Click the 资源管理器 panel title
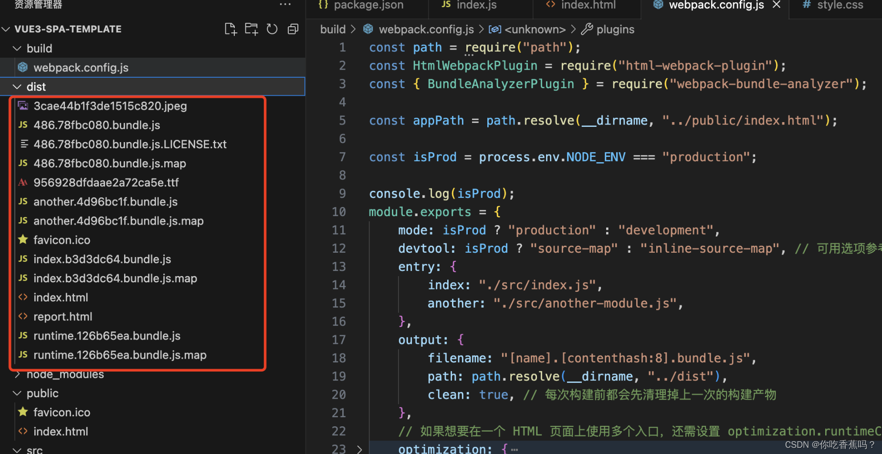Image resolution: width=882 pixels, height=454 pixels. pos(38,5)
